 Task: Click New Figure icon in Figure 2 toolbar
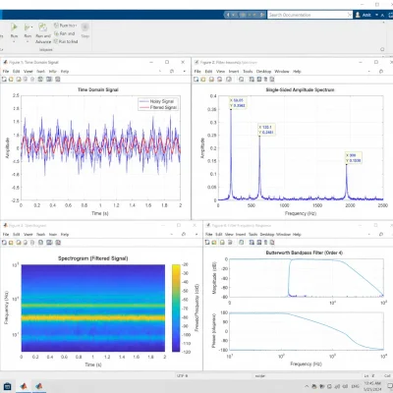pos(196,79)
